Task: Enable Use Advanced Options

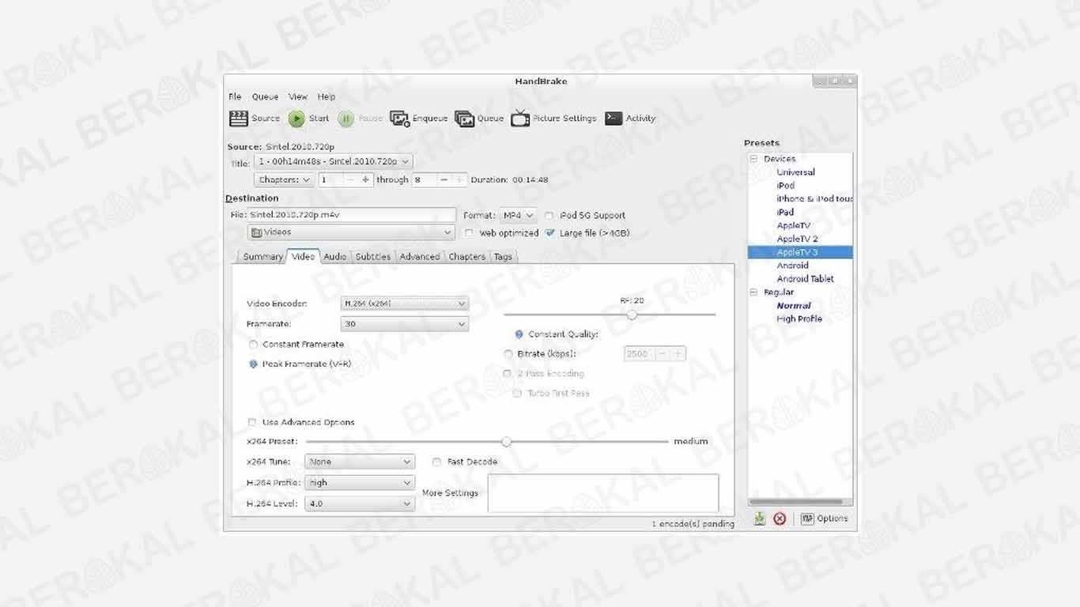Action: click(x=252, y=422)
